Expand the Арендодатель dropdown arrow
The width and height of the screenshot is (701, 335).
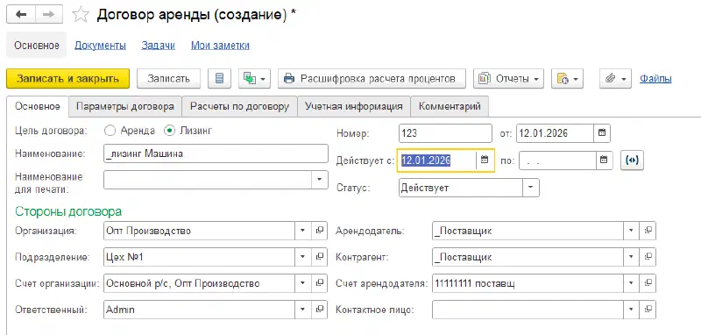(x=631, y=231)
